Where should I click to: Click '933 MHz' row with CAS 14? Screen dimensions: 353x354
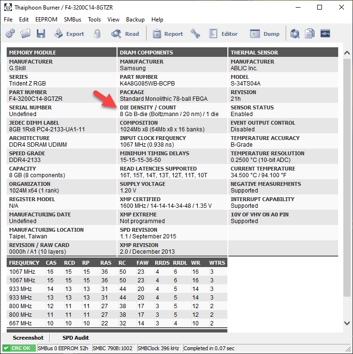tap(117, 289)
